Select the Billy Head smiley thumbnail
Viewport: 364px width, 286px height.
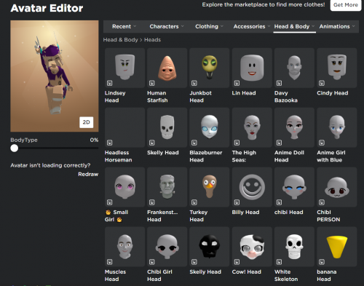252,187
